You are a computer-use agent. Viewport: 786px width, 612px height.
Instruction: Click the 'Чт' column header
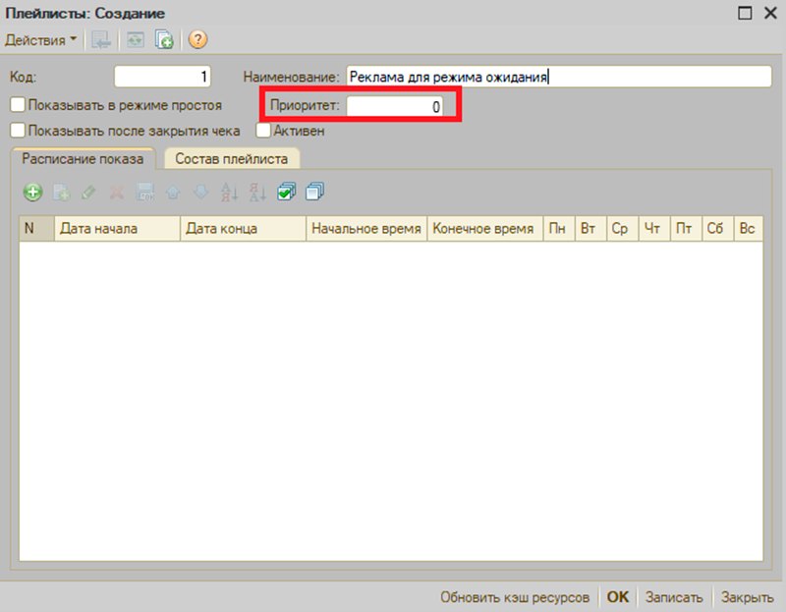click(654, 229)
